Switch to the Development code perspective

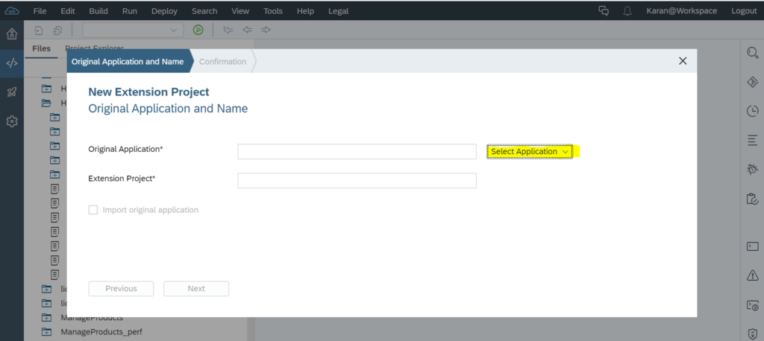pyautogui.click(x=12, y=63)
